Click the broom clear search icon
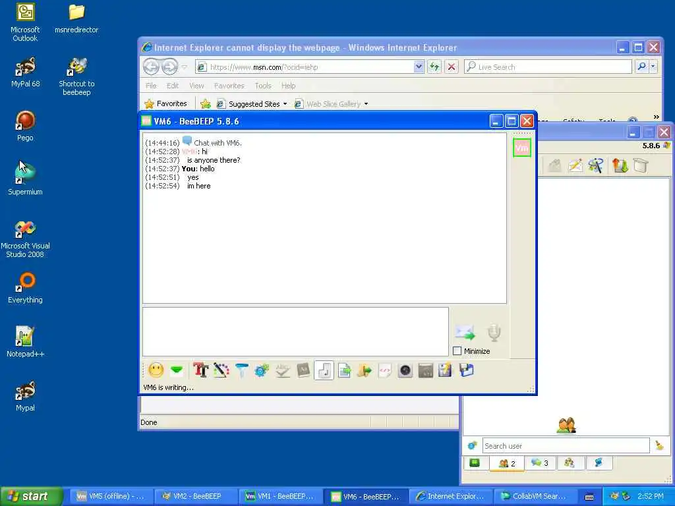 click(x=659, y=446)
